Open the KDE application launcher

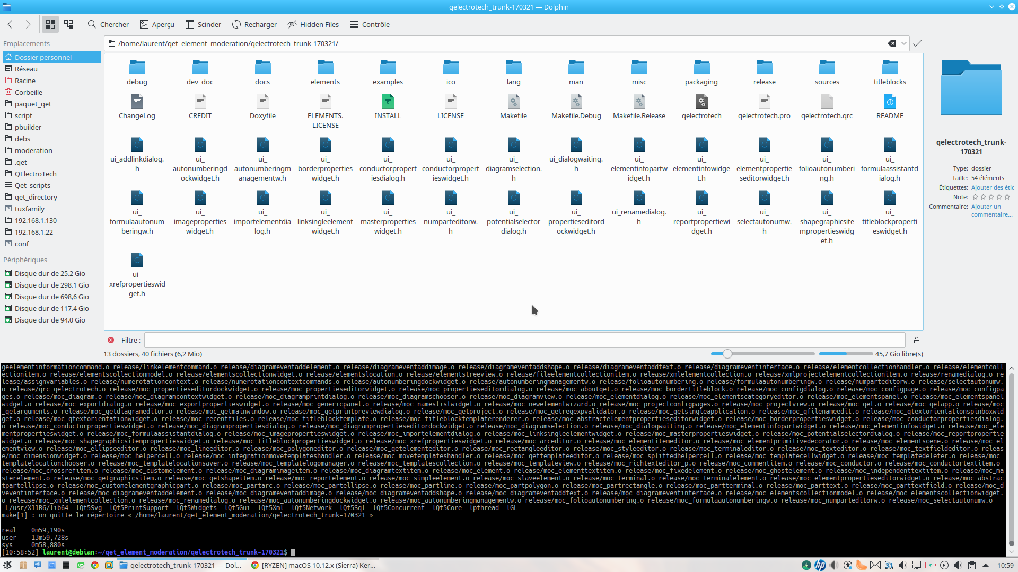coord(7,565)
